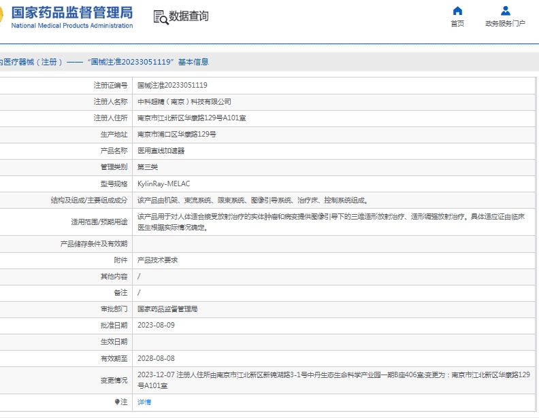Image resolution: width=539 pixels, height=418 pixels.
Task: Click the 其他内容 label
Action: [x=114, y=276]
